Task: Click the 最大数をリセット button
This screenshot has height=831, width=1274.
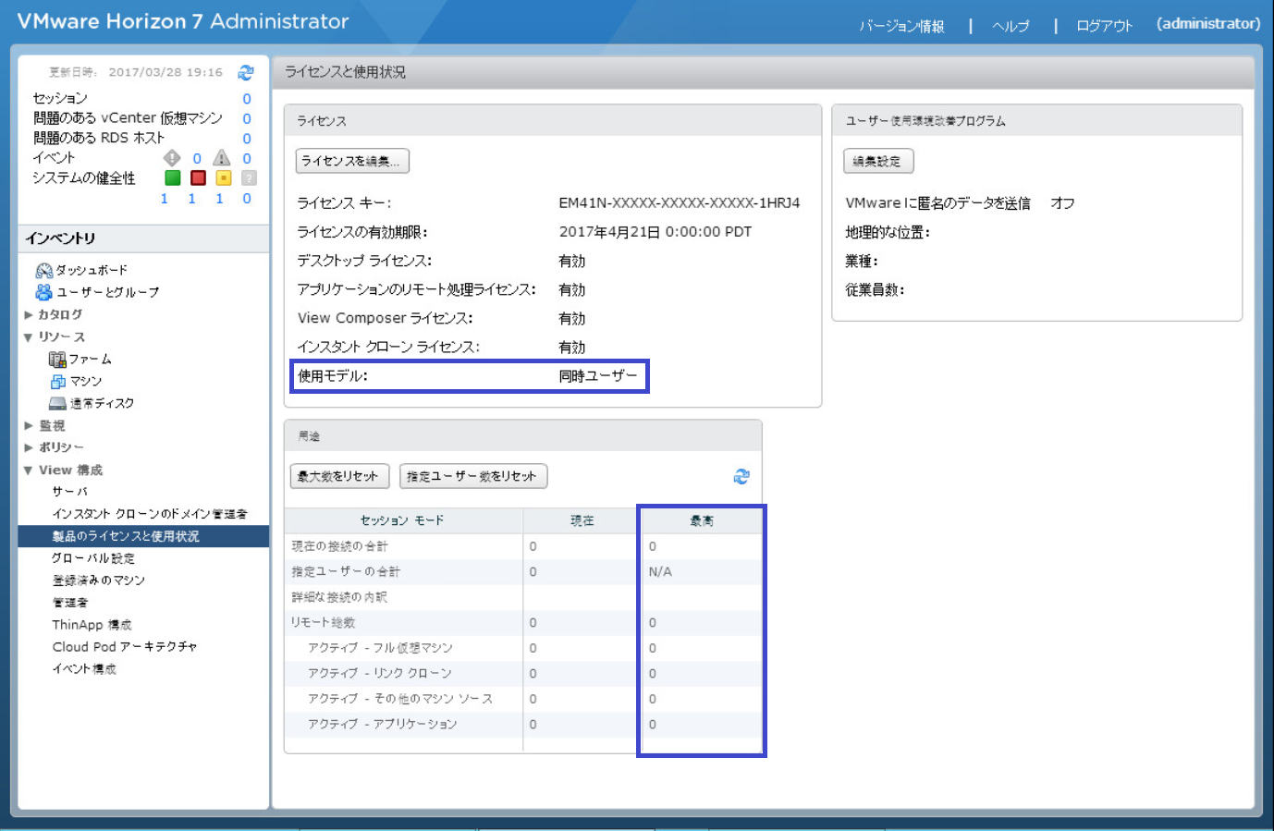Action: coord(339,476)
